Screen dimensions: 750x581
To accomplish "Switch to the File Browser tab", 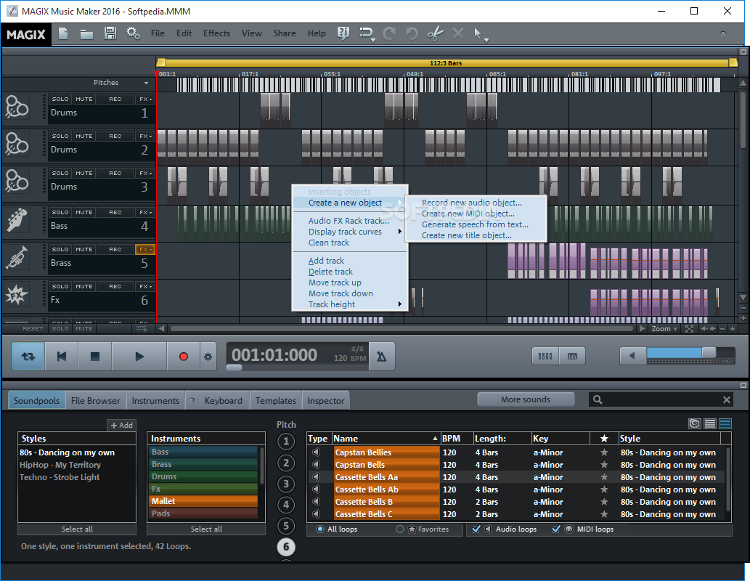I will [96, 401].
